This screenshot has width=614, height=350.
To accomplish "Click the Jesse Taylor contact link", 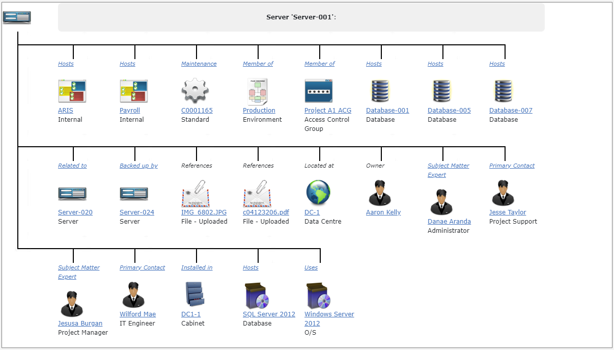I will [x=508, y=212].
